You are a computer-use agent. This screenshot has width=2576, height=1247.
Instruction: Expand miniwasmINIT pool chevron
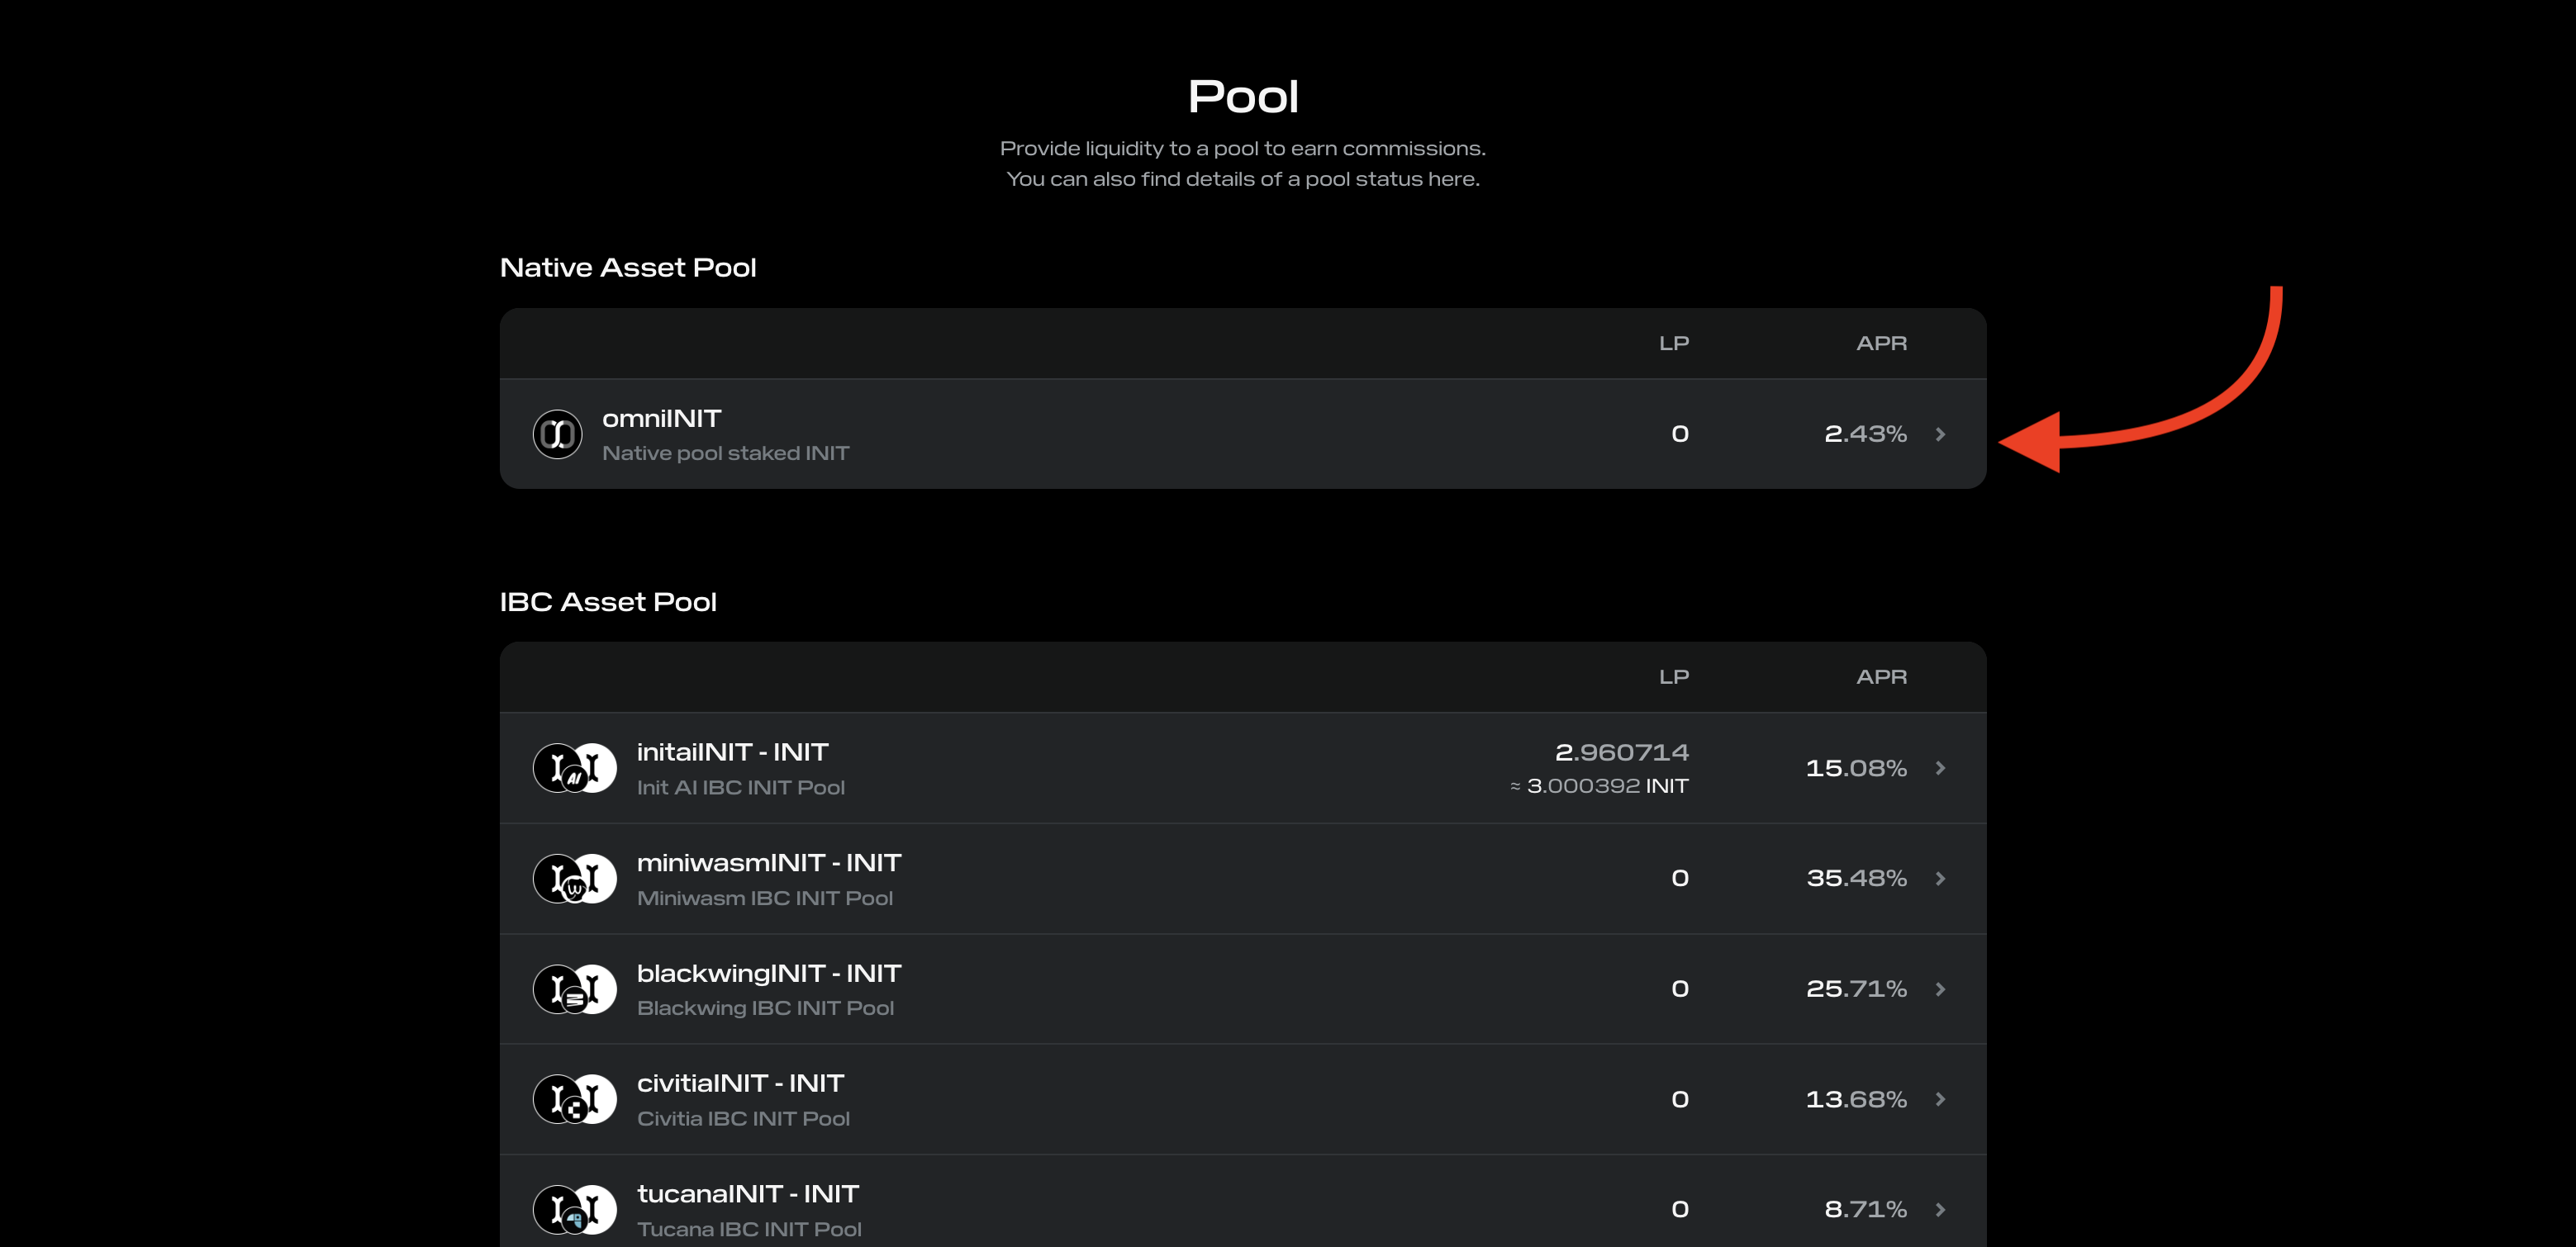tap(1940, 879)
